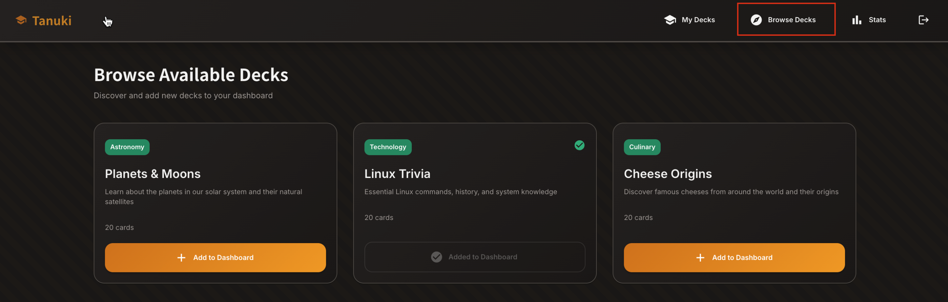This screenshot has height=302, width=948.
Task: Switch to the Stats navigation tab
Action: point(877,20)
